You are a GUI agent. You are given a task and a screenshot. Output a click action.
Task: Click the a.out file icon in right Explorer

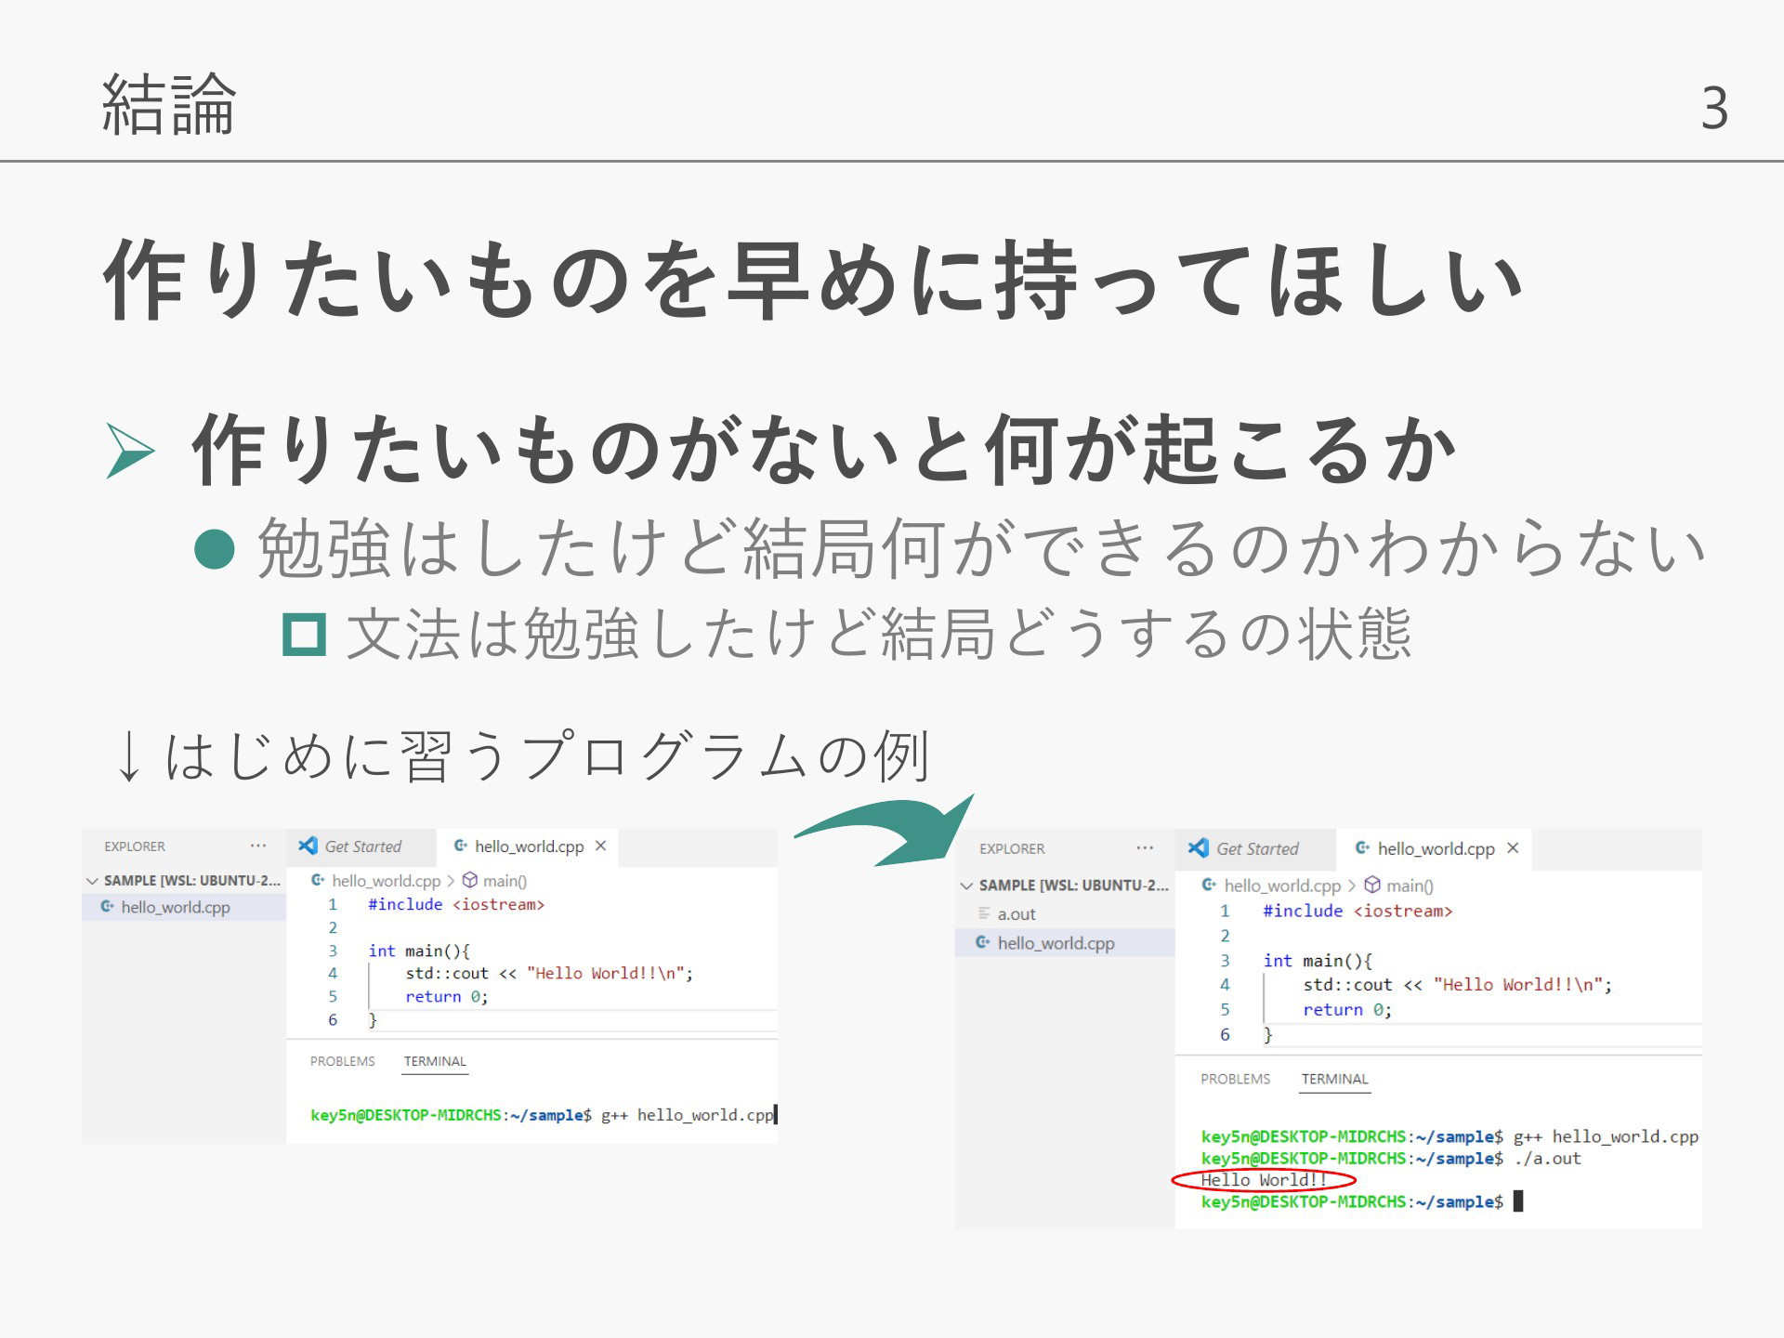984,913
